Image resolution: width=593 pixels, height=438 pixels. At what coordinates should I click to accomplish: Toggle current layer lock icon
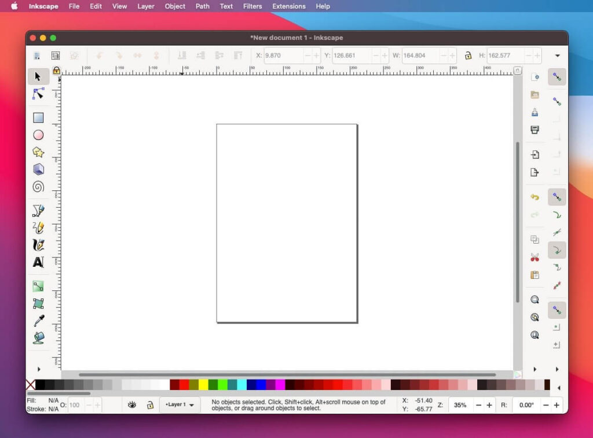[150, 405]
